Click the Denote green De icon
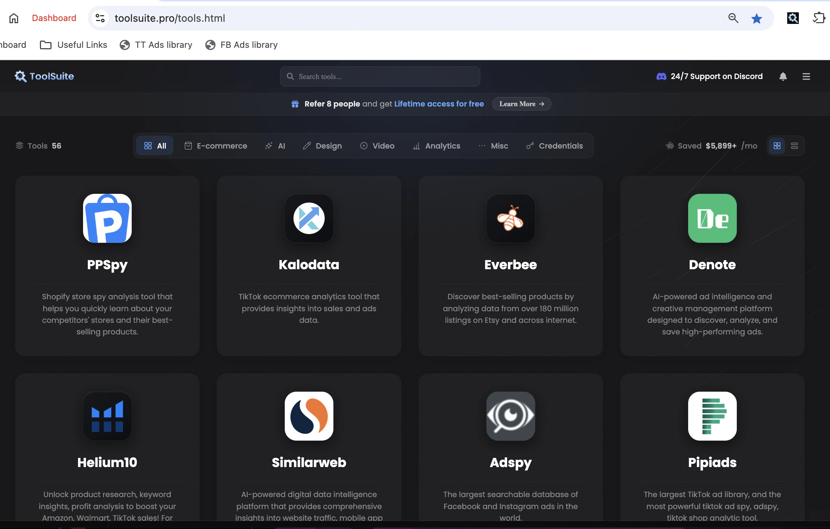Screen dimensions: 830x529 [x=712, y=218]
